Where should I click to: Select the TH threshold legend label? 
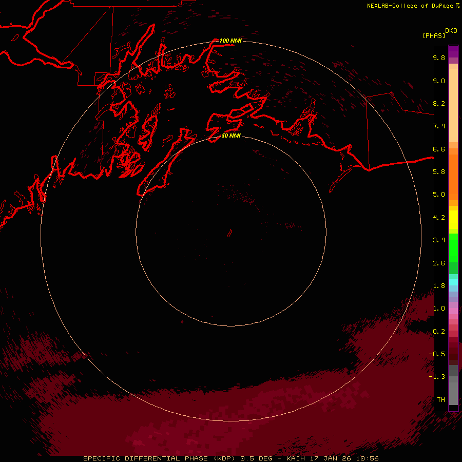(441, 400)
